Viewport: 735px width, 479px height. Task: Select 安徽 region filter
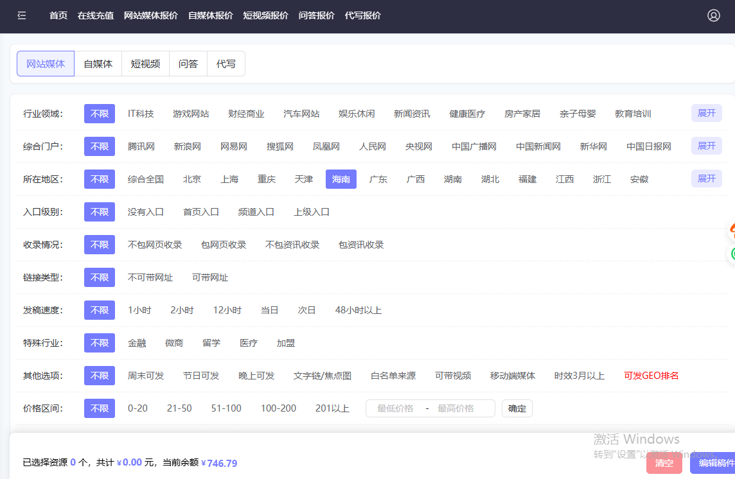pyautogui.click(x=639, y=179)
